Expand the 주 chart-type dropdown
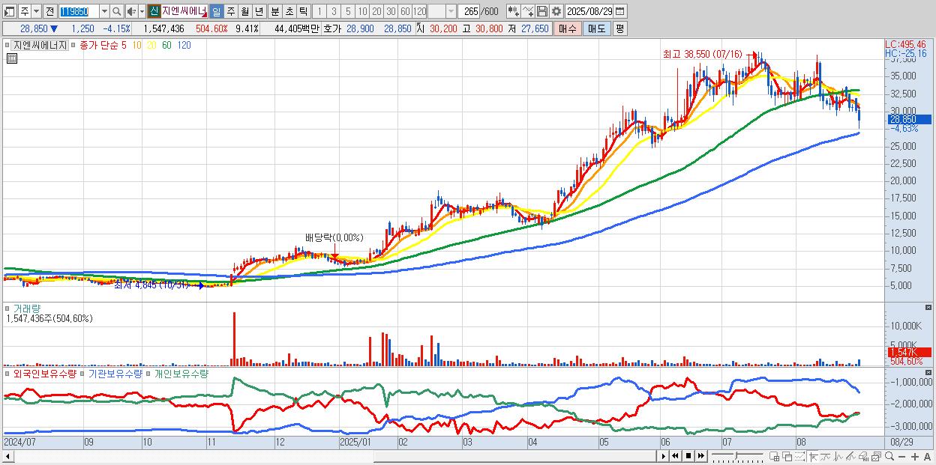 (36, 11)
